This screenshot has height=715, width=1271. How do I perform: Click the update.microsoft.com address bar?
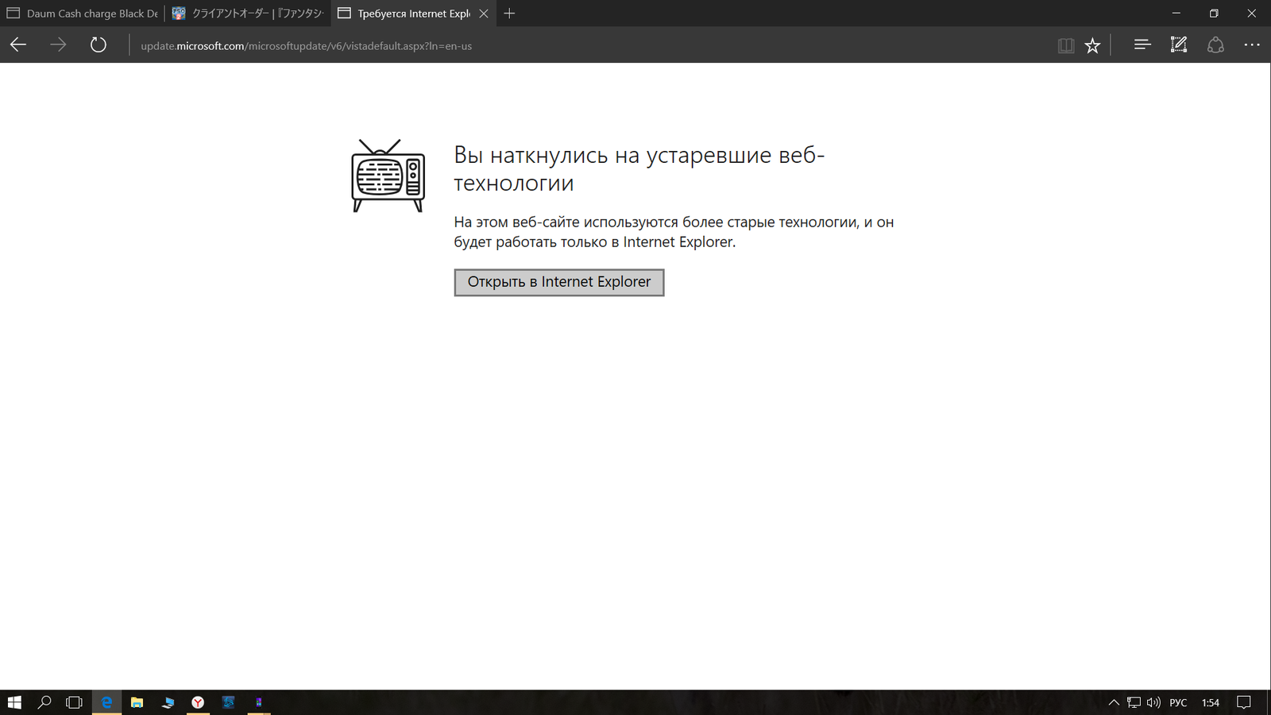(x=588, y=45)
